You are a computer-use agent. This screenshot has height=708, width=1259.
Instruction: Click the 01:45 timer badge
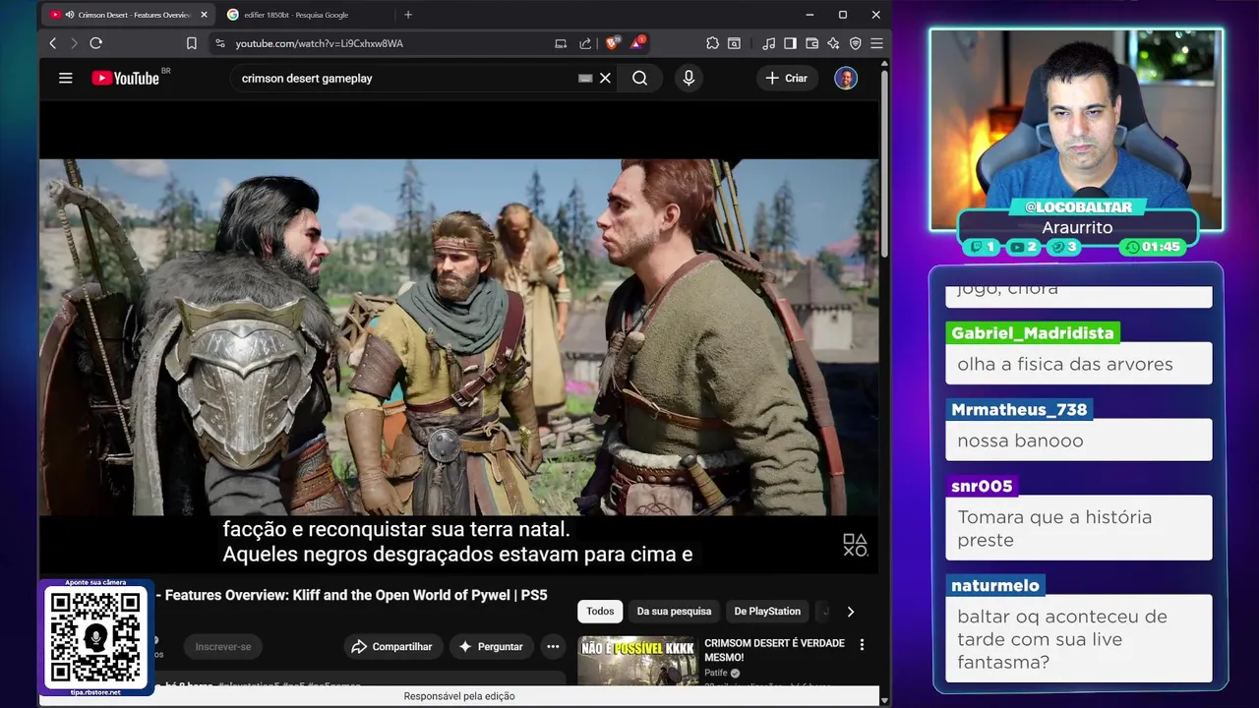point(1154,247)
